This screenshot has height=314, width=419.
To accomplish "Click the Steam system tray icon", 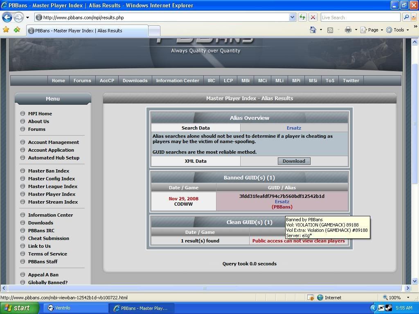I will pos(389,308).
